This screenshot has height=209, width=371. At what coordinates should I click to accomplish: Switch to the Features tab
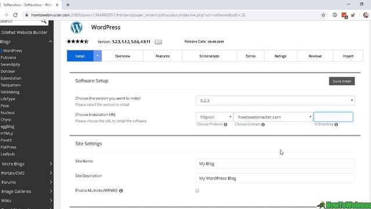coord(162,56)
